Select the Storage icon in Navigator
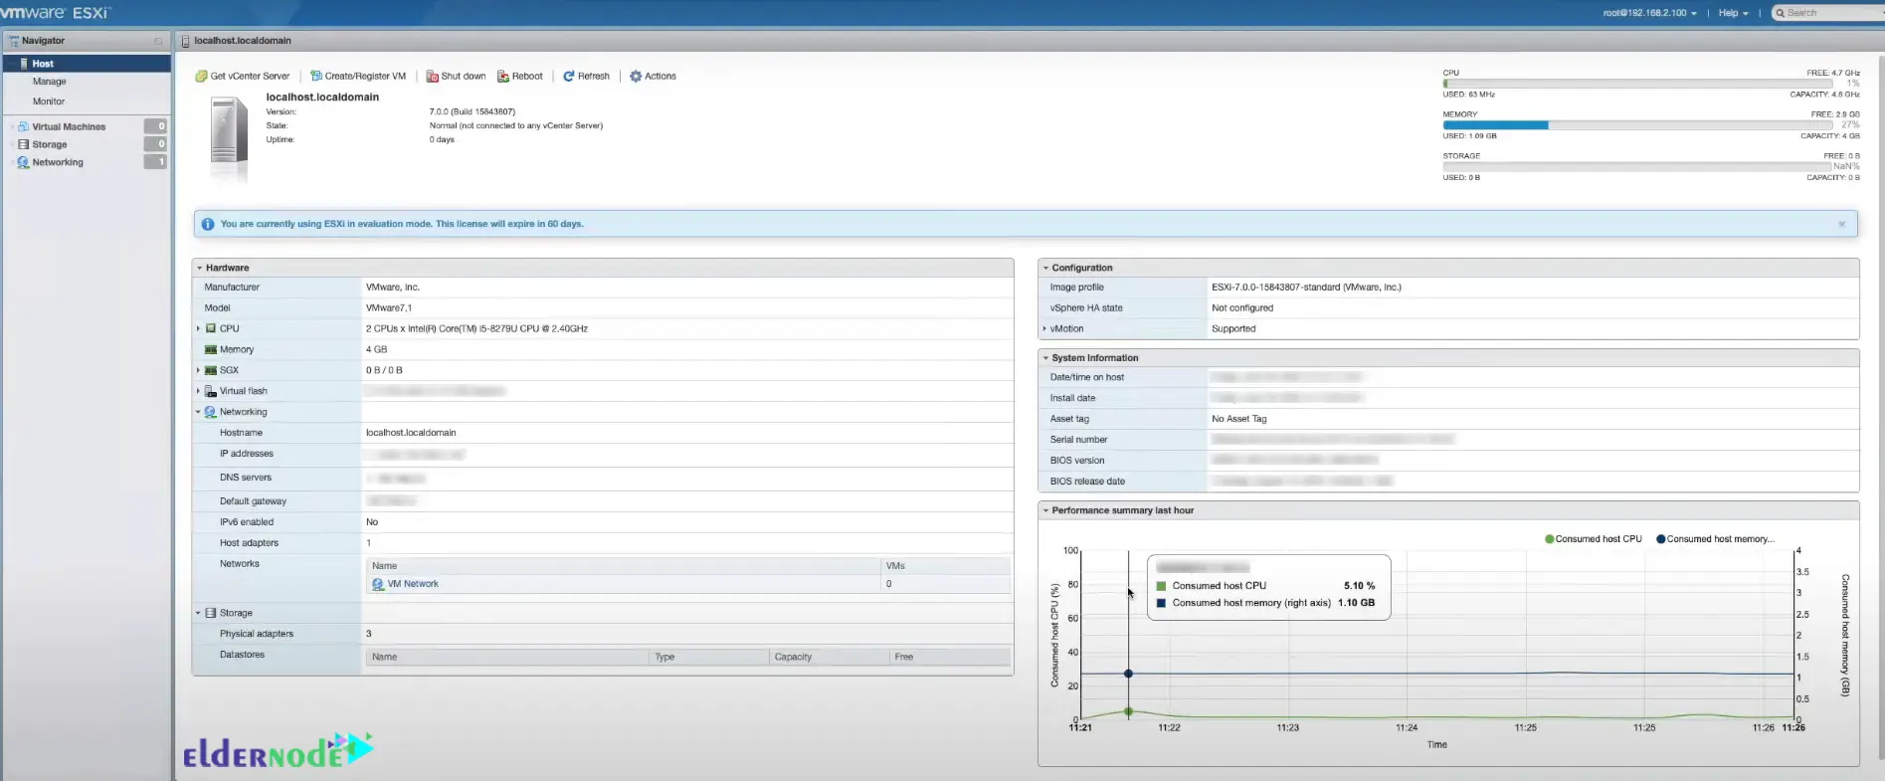Viewport: 1885px width, 781px height. point(23,144)
